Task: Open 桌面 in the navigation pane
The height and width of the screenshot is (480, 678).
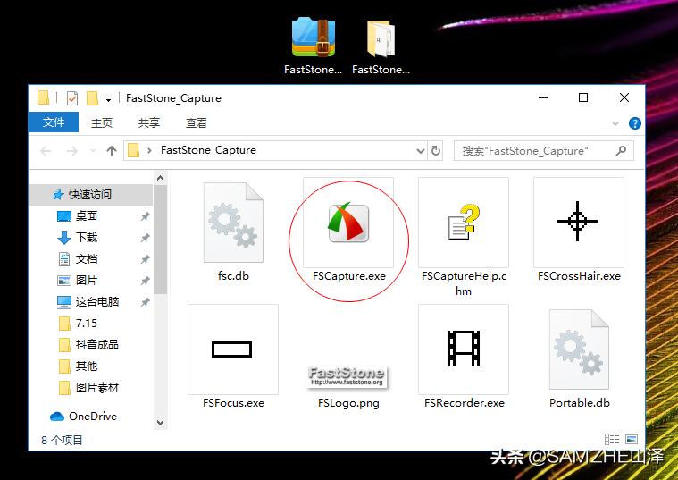Action: (x=87, y=216)
